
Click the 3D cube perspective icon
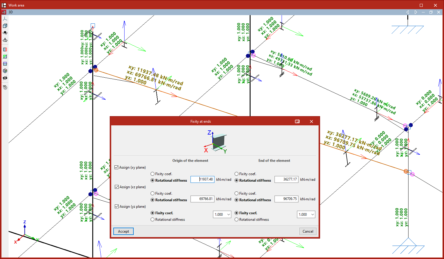(5, 26)
